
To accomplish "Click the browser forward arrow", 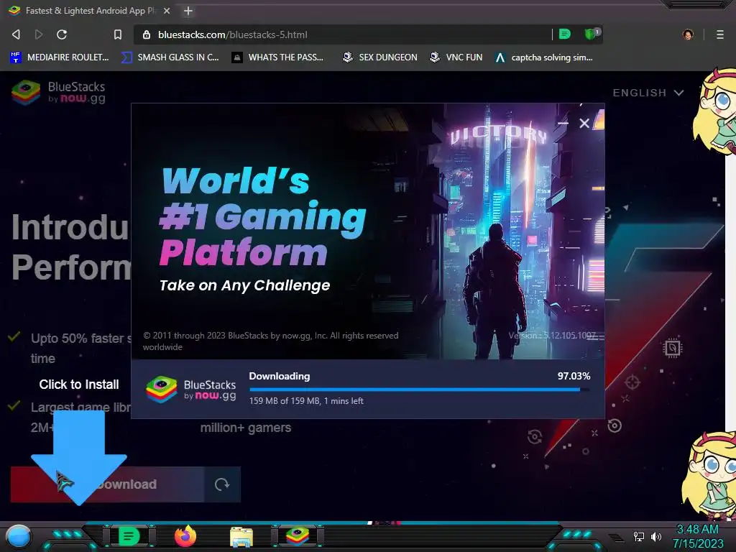I will 39,34.
